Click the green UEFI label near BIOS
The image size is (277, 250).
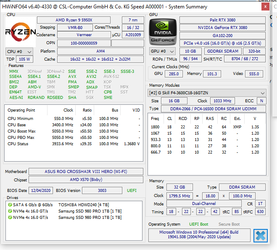(132, 191)
